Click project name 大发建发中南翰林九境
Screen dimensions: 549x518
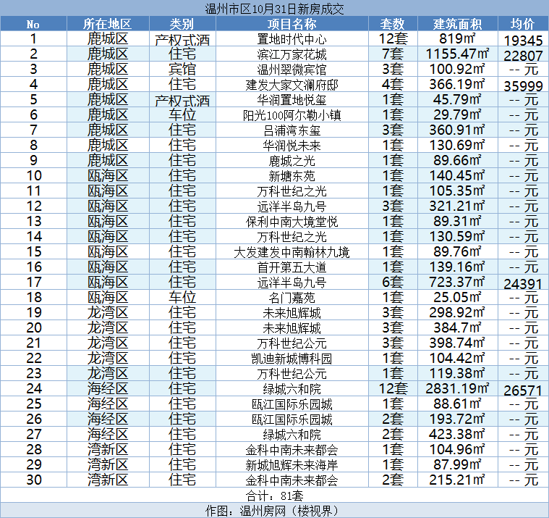[291, 252]
